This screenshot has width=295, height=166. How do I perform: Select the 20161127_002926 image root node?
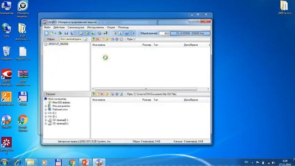pos(58,44)
